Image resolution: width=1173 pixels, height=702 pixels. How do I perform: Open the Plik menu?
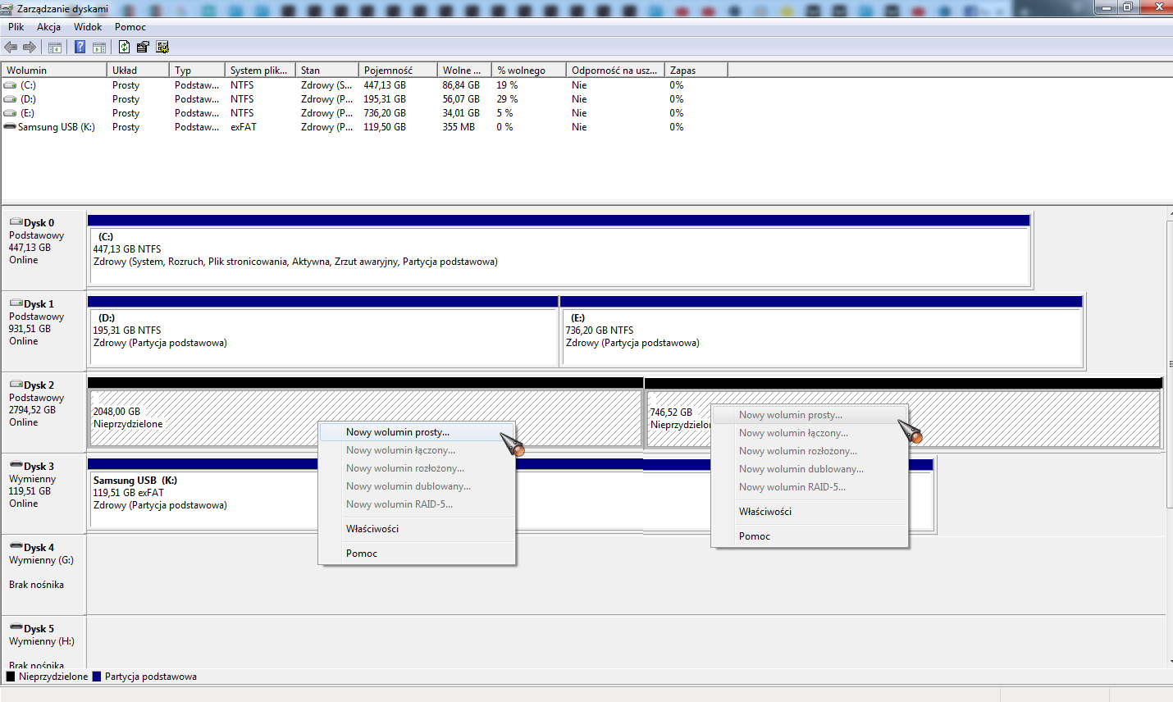tap(16, 27)
